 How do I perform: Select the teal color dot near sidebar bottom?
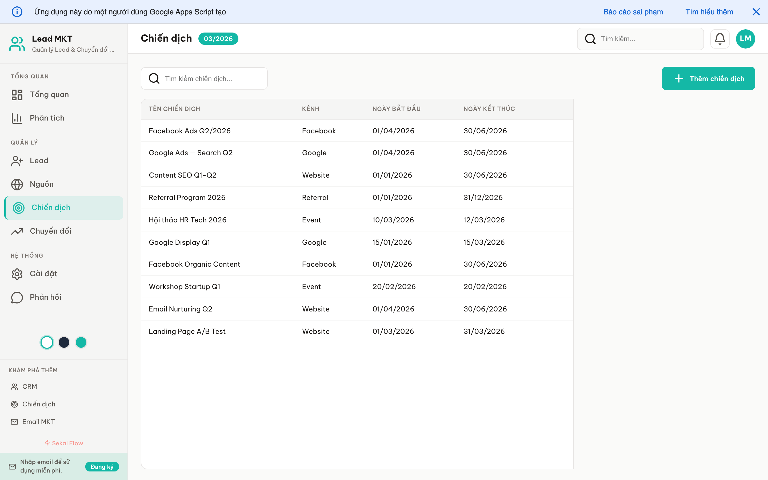[x=81, y=342]
